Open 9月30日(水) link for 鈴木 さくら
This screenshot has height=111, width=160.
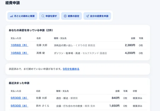[x=20, y=106]
